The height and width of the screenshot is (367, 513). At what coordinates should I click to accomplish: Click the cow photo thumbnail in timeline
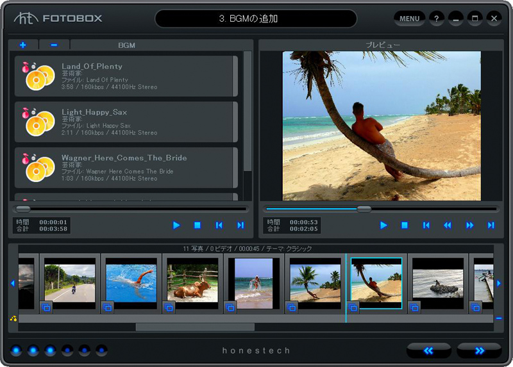click(x=192, y=283)
